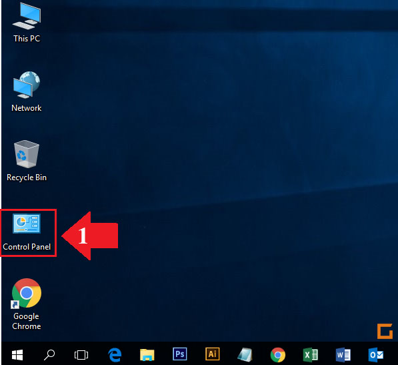Image resolution: width=398 pixels, height=365 pixels.
Task: Launch Chrome from the taskbar
Action: tap(278, 354)
